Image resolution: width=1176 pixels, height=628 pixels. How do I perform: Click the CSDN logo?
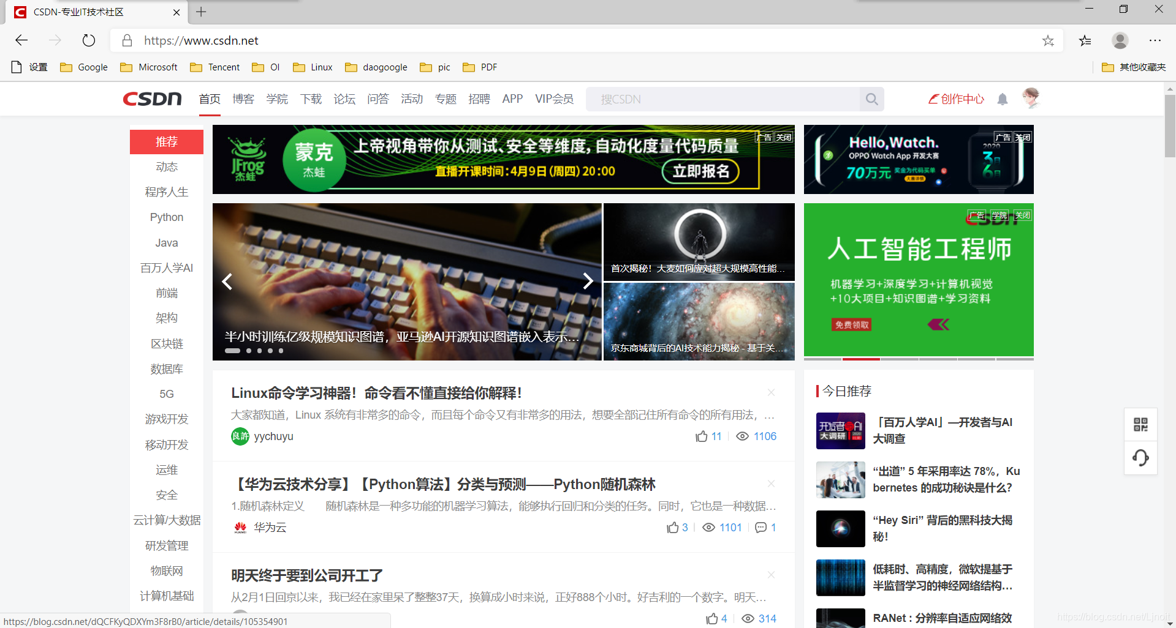tap(152, 99)
